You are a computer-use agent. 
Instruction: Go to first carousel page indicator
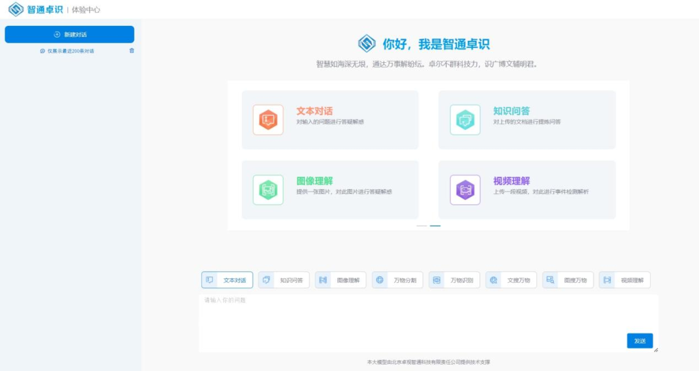[421, 225]
